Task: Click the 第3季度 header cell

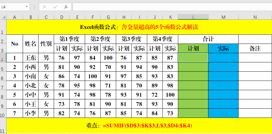Action: 131,39
